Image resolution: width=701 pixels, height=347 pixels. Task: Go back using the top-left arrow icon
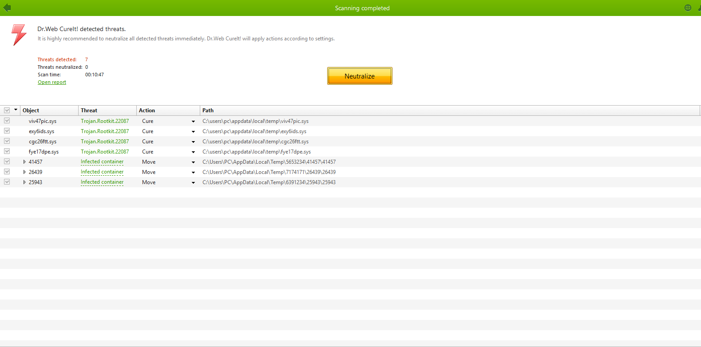click(x=7, y=8)
